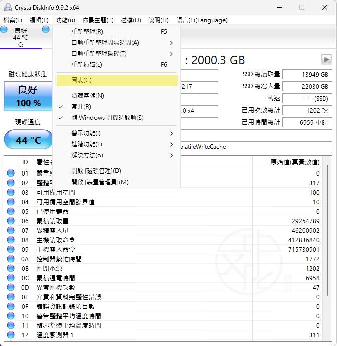Screen dimensions: 337x346
Task: Select the C: drive health status icon
Action: pos(4,29)
